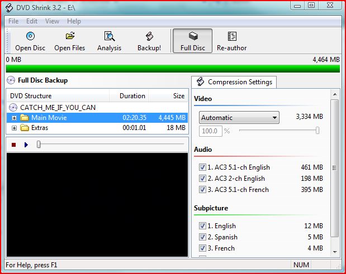Open the Help menu

pyautogui.click(x=74, y=21)
